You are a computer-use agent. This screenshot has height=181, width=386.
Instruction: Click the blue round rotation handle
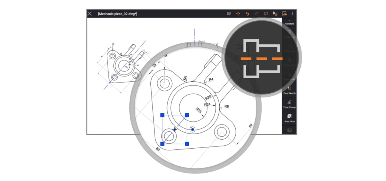pyautogui.click(x=193, y=129)
